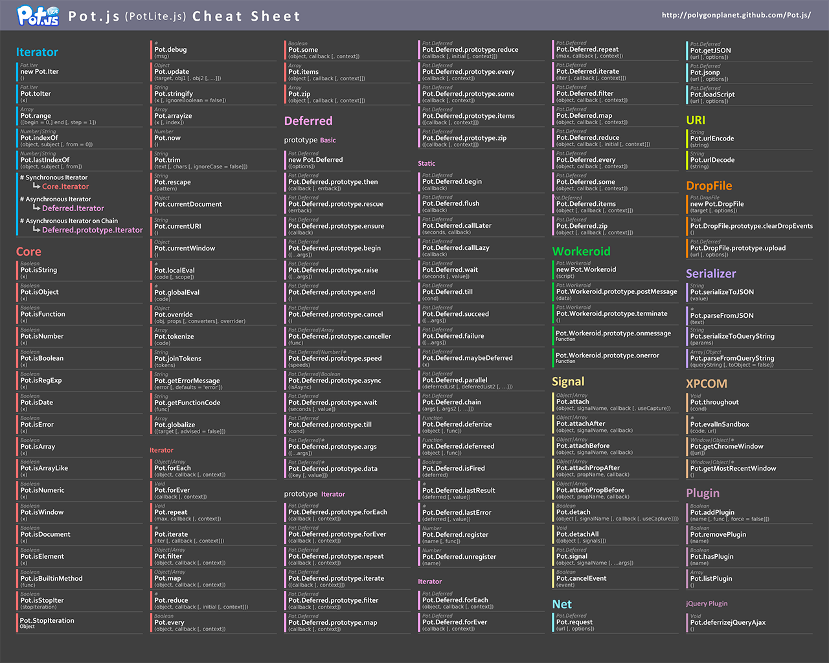This screenshot has width=829, height=663.
Task: Select the Pot.debug entry
Action: click(x=214, y=50)
